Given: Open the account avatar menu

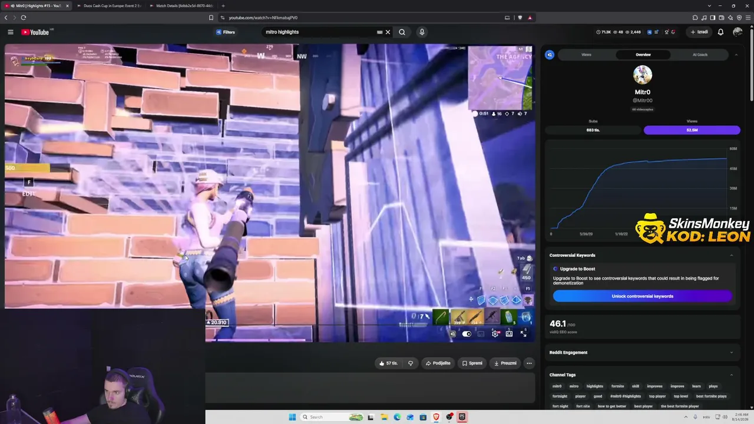Looking at the screenshot, I should 738,32.
